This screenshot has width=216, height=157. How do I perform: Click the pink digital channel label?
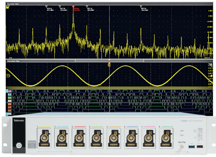pos(10,91)
